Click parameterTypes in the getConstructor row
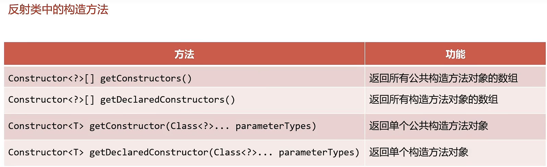 click(x=273, y=126)
